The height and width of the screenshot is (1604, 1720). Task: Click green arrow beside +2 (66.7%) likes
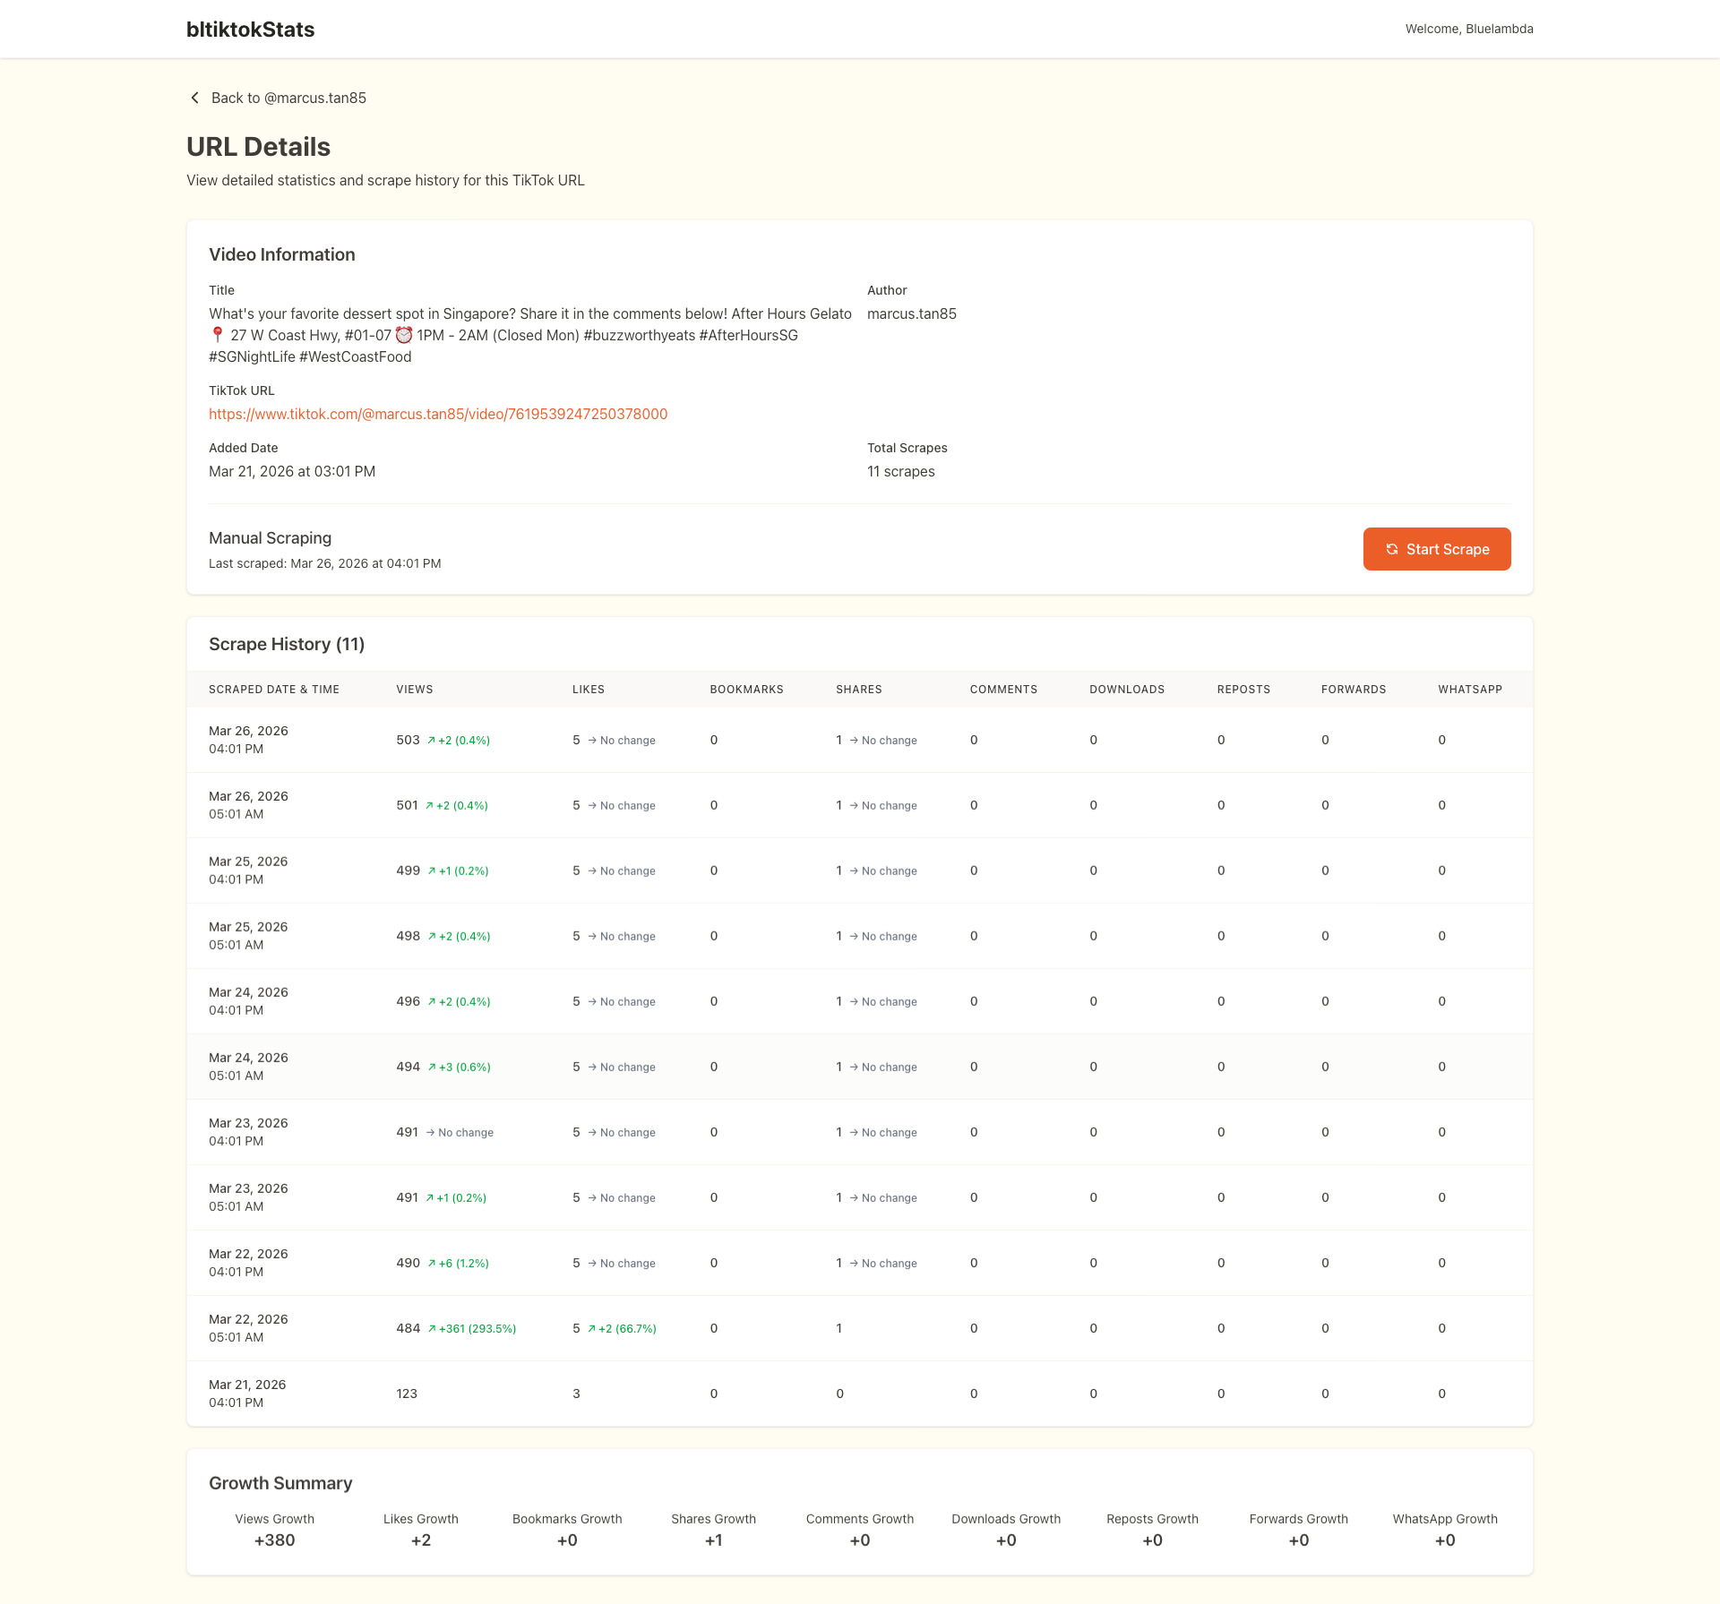click(591, 1328)
